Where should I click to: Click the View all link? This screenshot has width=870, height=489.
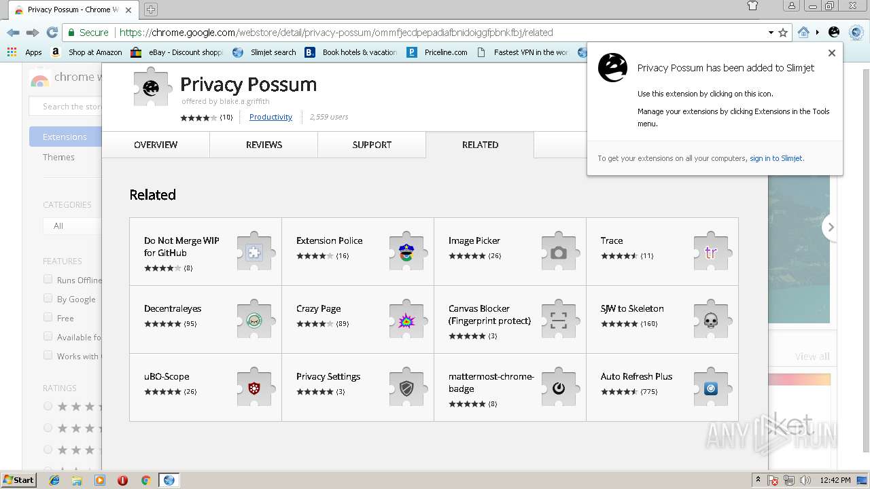[812, 357]
